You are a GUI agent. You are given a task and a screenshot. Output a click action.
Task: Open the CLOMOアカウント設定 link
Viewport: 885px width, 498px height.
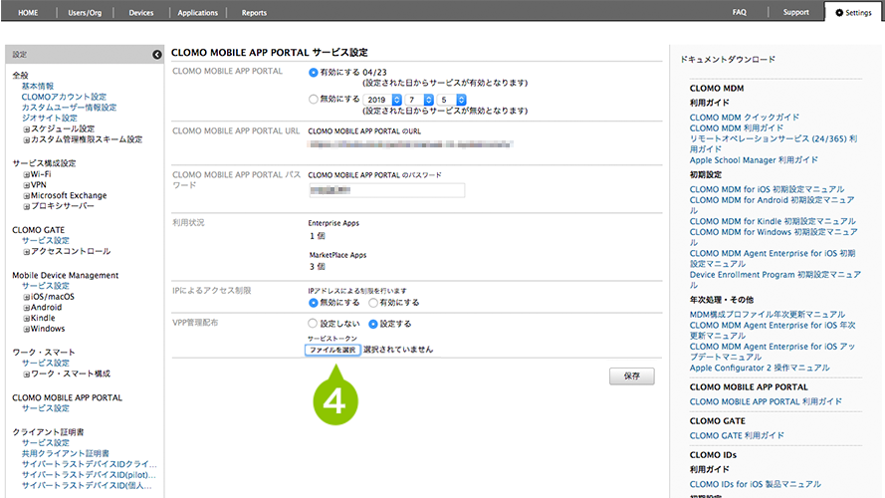(64, 98)
